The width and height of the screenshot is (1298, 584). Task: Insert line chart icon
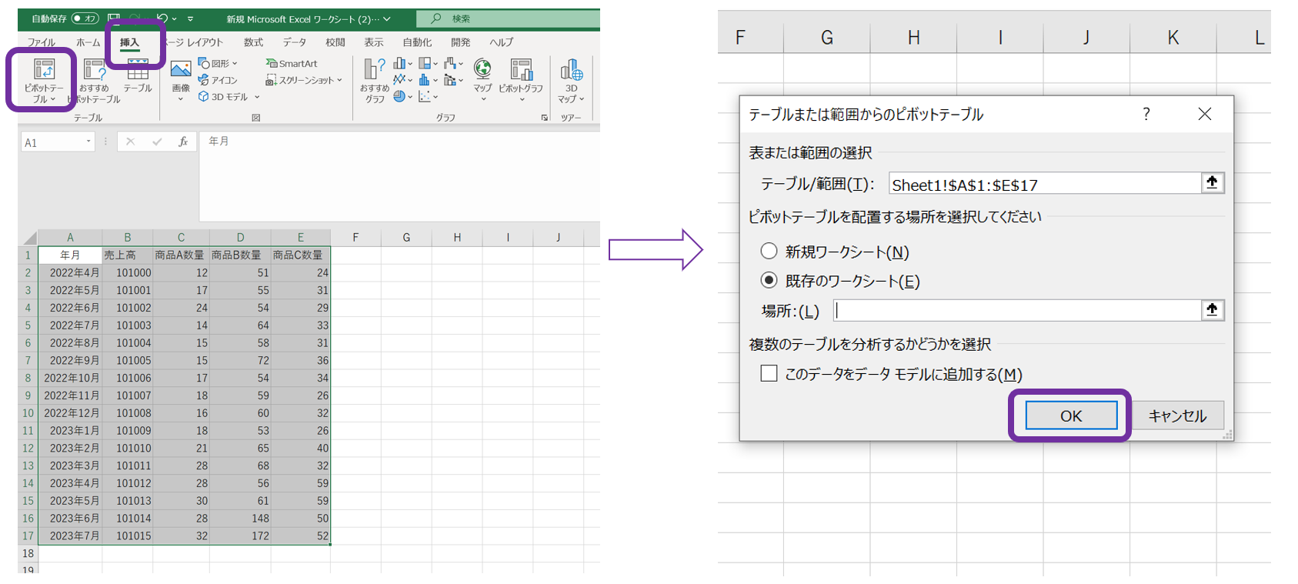coord(399,80)
